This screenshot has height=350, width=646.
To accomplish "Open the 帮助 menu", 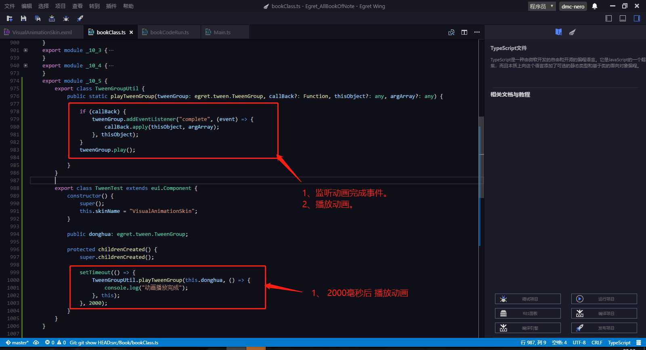I will pos(128,6).
